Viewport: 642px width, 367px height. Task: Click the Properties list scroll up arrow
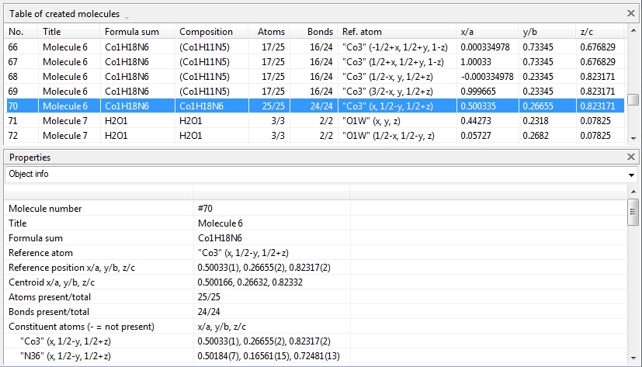[x=633, y=190]
